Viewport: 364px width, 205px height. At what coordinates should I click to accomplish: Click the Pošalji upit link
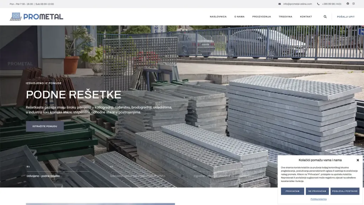[346, 17]
